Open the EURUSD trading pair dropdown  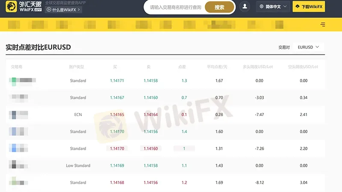click(308, 47)
